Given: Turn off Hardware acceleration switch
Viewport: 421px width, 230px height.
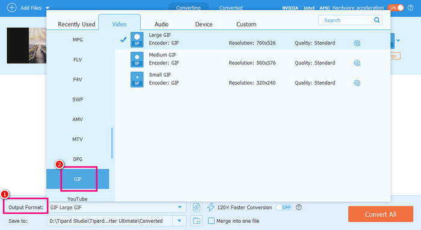Looking at the screenshot, I should [x=396, y=8].
